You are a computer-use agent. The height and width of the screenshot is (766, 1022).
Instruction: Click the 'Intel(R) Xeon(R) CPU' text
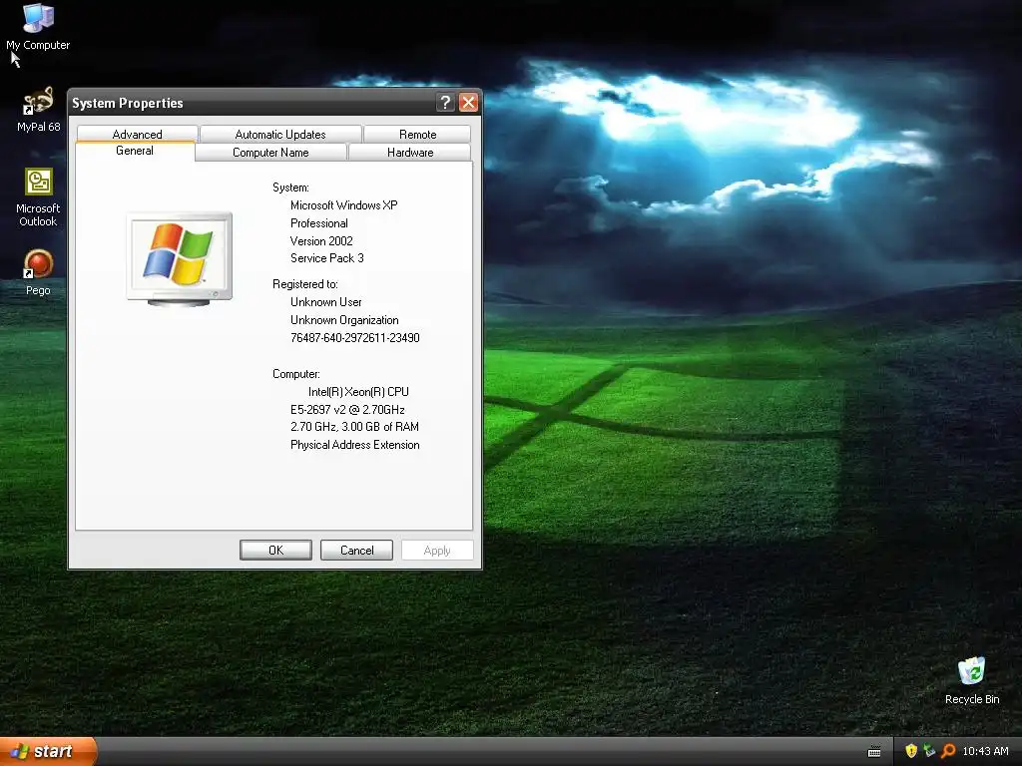pyautogui.click(x=358, y=391)
